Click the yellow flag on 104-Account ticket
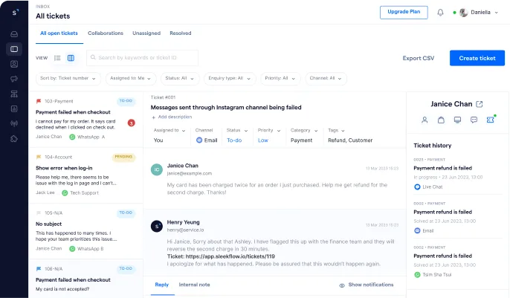The height and width of the screenshot is (298, 510). pos(39,157)
